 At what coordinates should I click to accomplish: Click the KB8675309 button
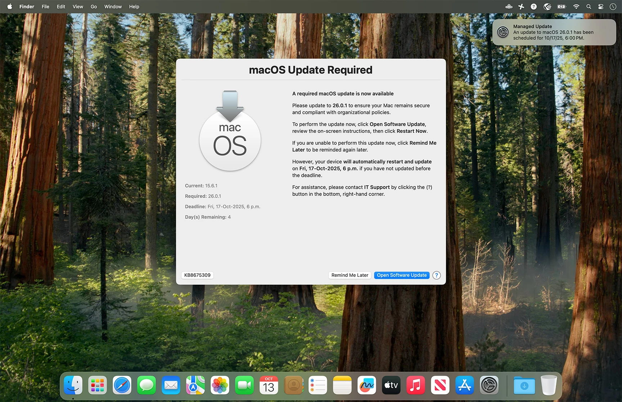(197, 275)
